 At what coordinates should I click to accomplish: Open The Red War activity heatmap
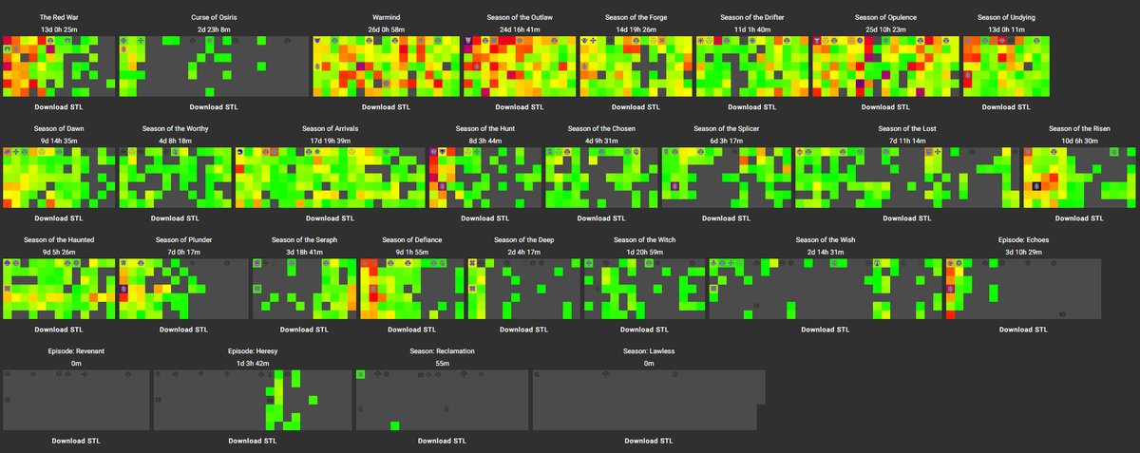60,66
